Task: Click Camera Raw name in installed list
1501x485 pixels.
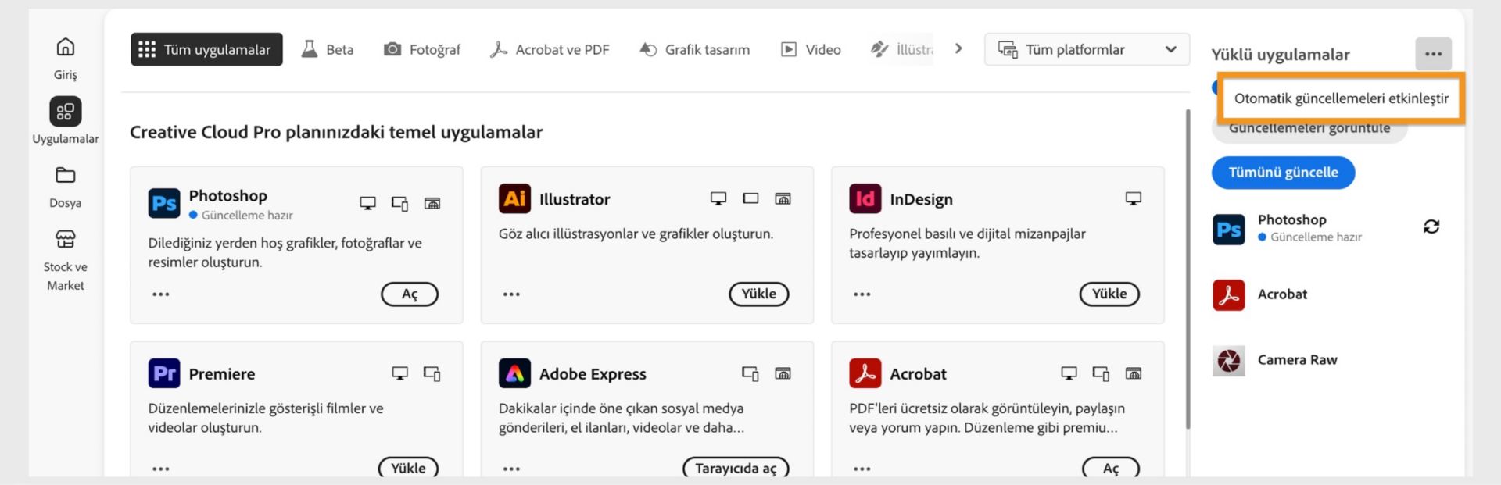Action: [1297, 360]
